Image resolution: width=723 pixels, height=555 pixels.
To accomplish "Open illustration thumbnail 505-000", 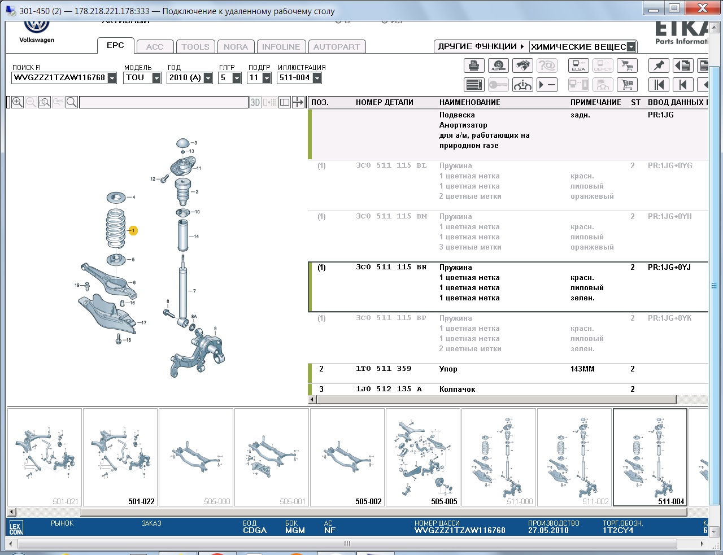I will pyautogui.click(x=196, y=457).
